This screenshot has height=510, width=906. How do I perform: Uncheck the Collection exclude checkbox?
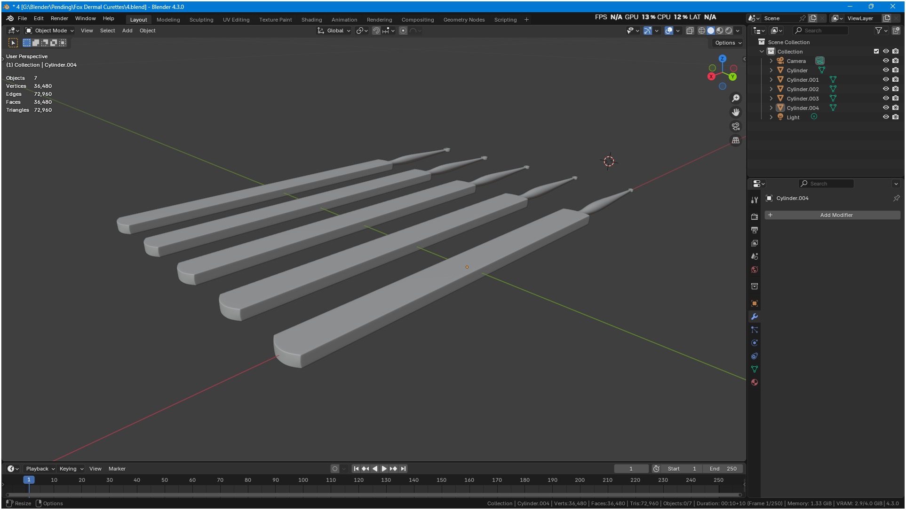876,51
